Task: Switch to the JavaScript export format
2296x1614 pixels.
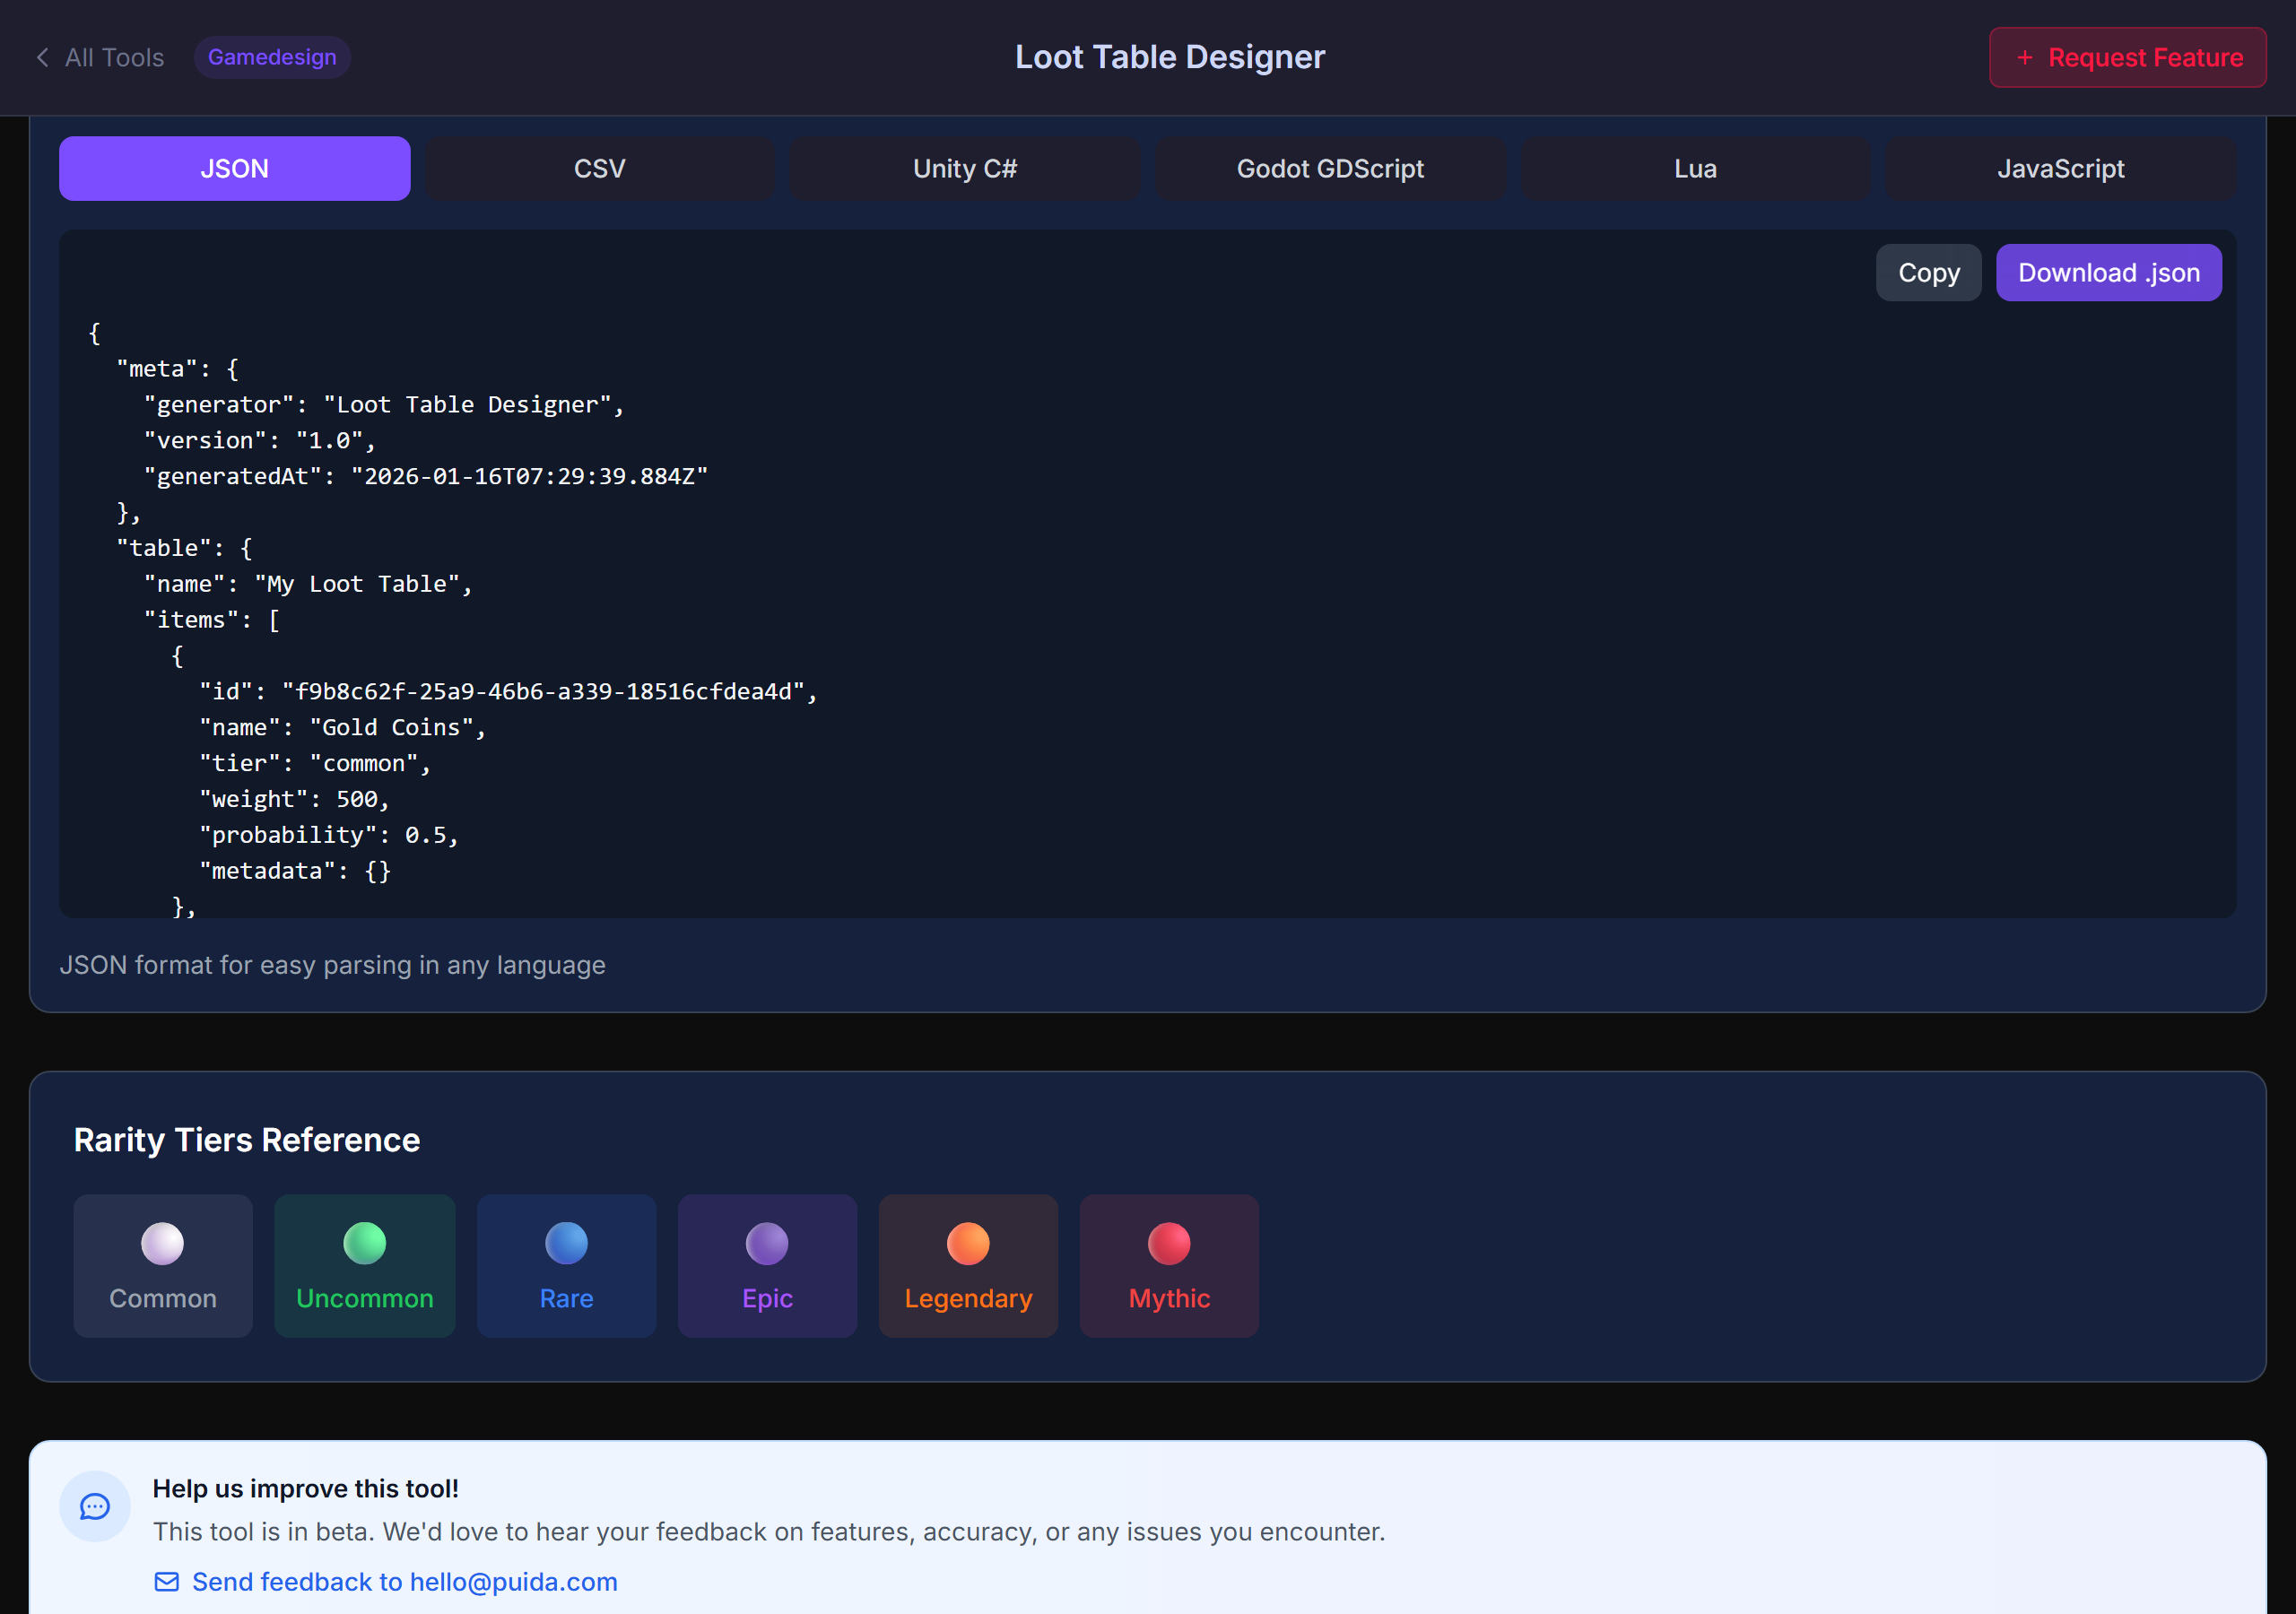Action: (2060, 168)
